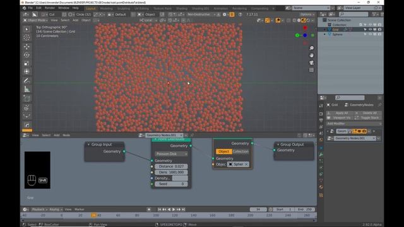The height and width of the screenshot is (227, 404).
Task: Select the Sphere object in outliner
Action: point(337,34)
